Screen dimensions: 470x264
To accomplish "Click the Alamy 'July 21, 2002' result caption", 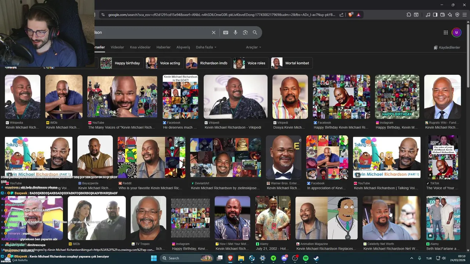I will click(x=272, y=249).
